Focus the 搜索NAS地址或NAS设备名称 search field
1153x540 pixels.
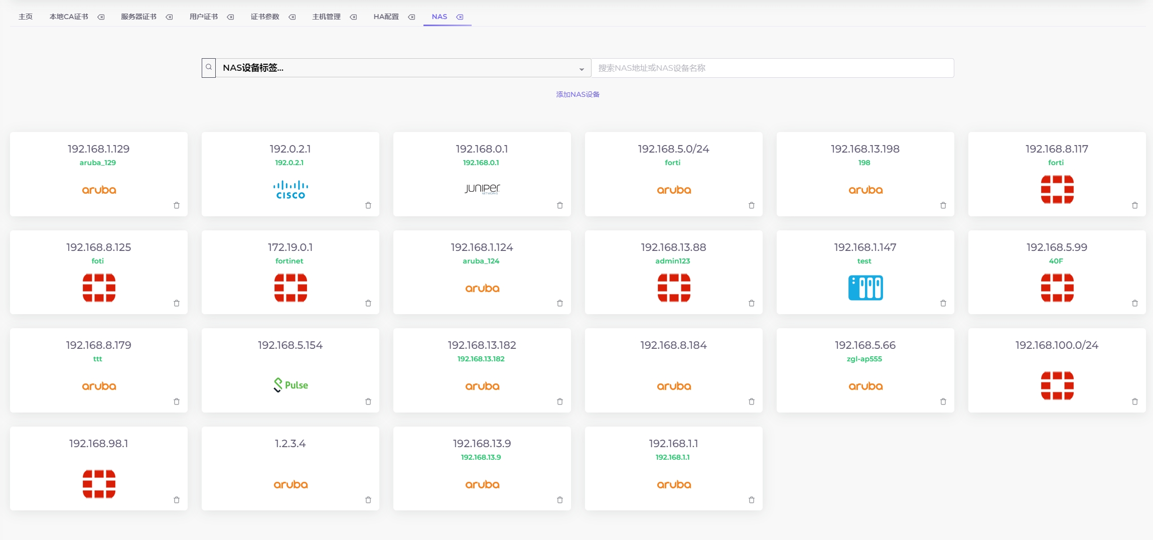773,68
